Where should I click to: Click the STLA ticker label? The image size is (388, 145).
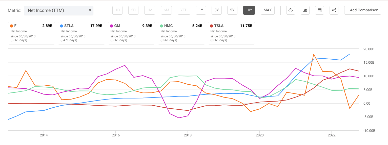69,26
